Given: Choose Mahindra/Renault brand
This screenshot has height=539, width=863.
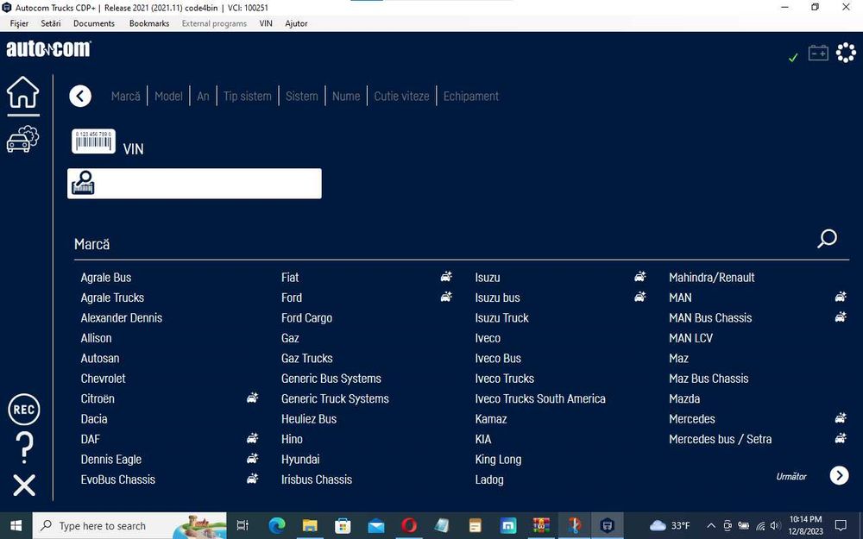Looking at the screenshot, I should (712, 278).
